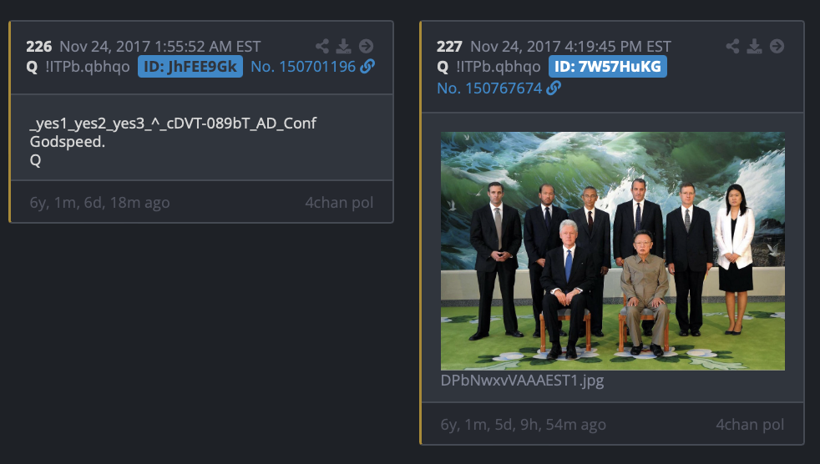820x464 pixels.
Task: Open the No. 150701196 post link
Action: point(303,67)
